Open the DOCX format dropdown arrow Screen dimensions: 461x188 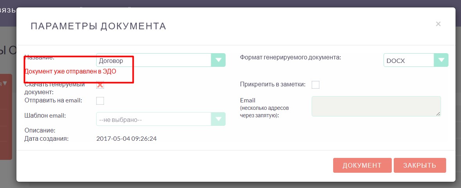[x=441, y=60]
